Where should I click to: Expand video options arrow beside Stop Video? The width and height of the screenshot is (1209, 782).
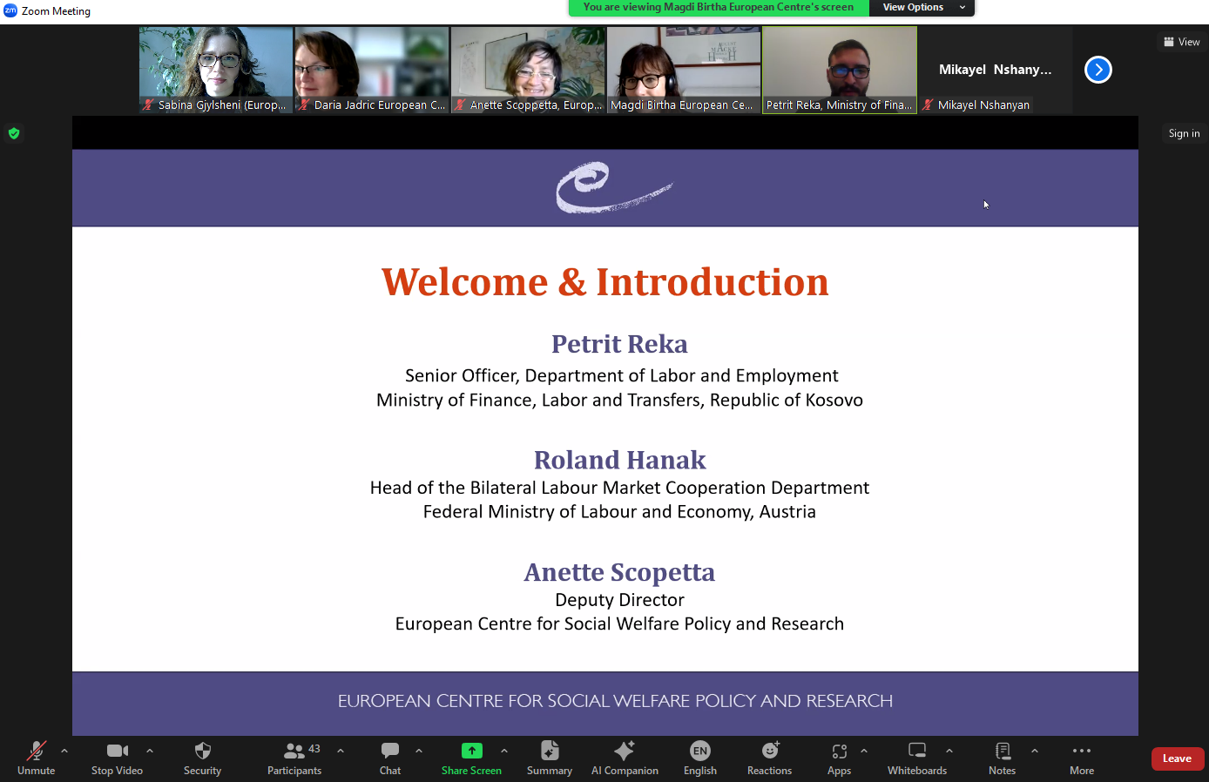pyautogui.click(x=150, y=750)
